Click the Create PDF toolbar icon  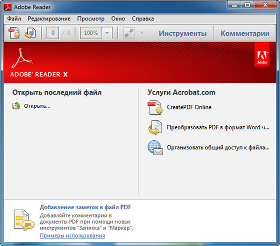pos(14,33)
